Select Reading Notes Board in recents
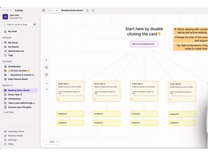Viewport: 208px width, 156px height. tap(20, 90)
